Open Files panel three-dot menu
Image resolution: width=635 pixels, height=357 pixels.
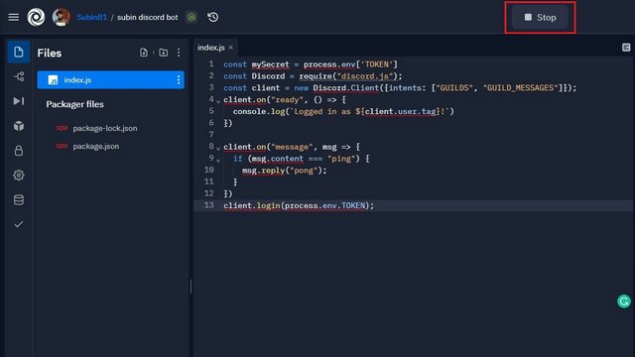[x=179, y=53]
